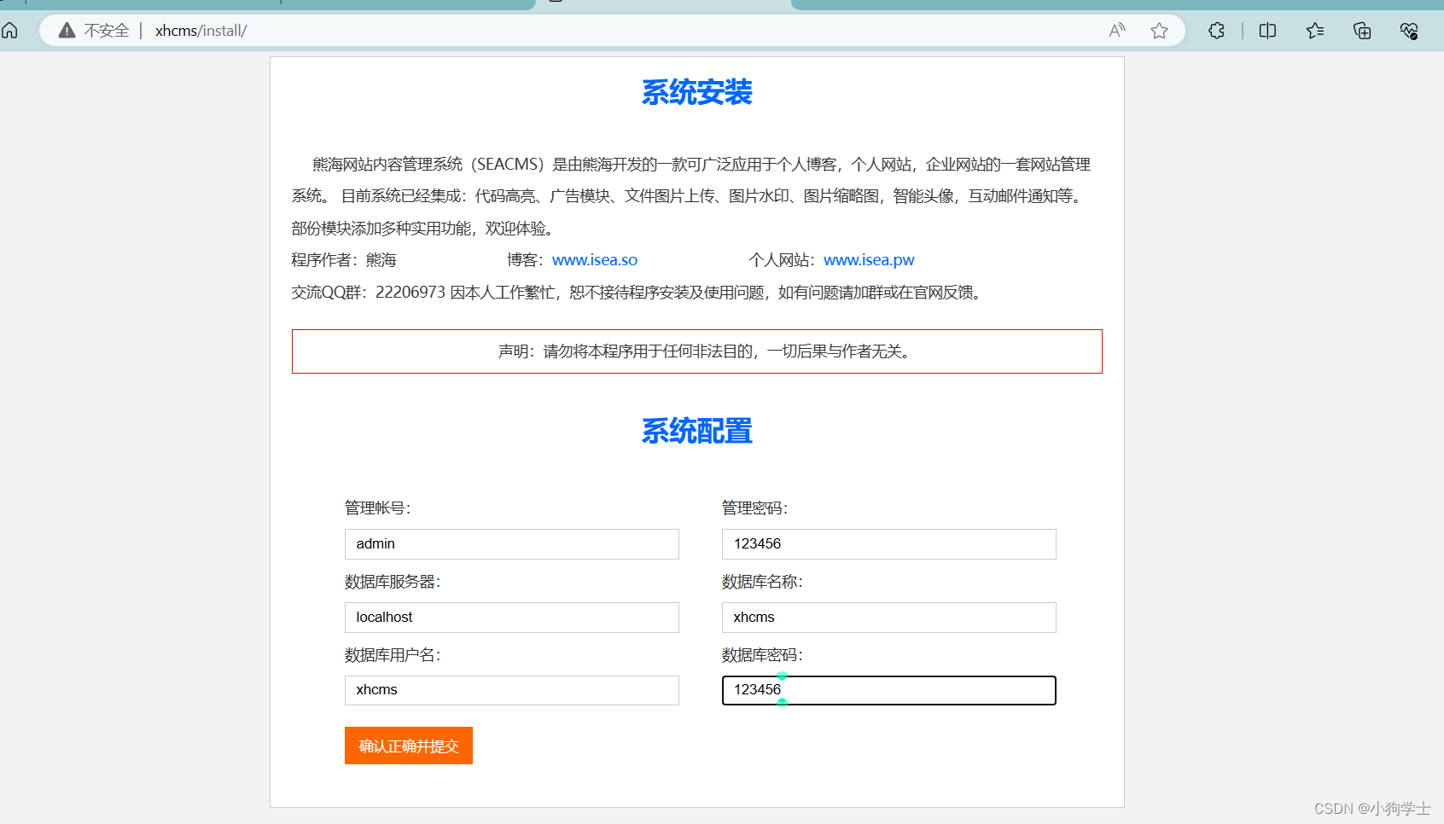This screenshot has width=1444, height=824.
Task: Click the 交流QQ群: 22206973 text
Action: [369, 293]
